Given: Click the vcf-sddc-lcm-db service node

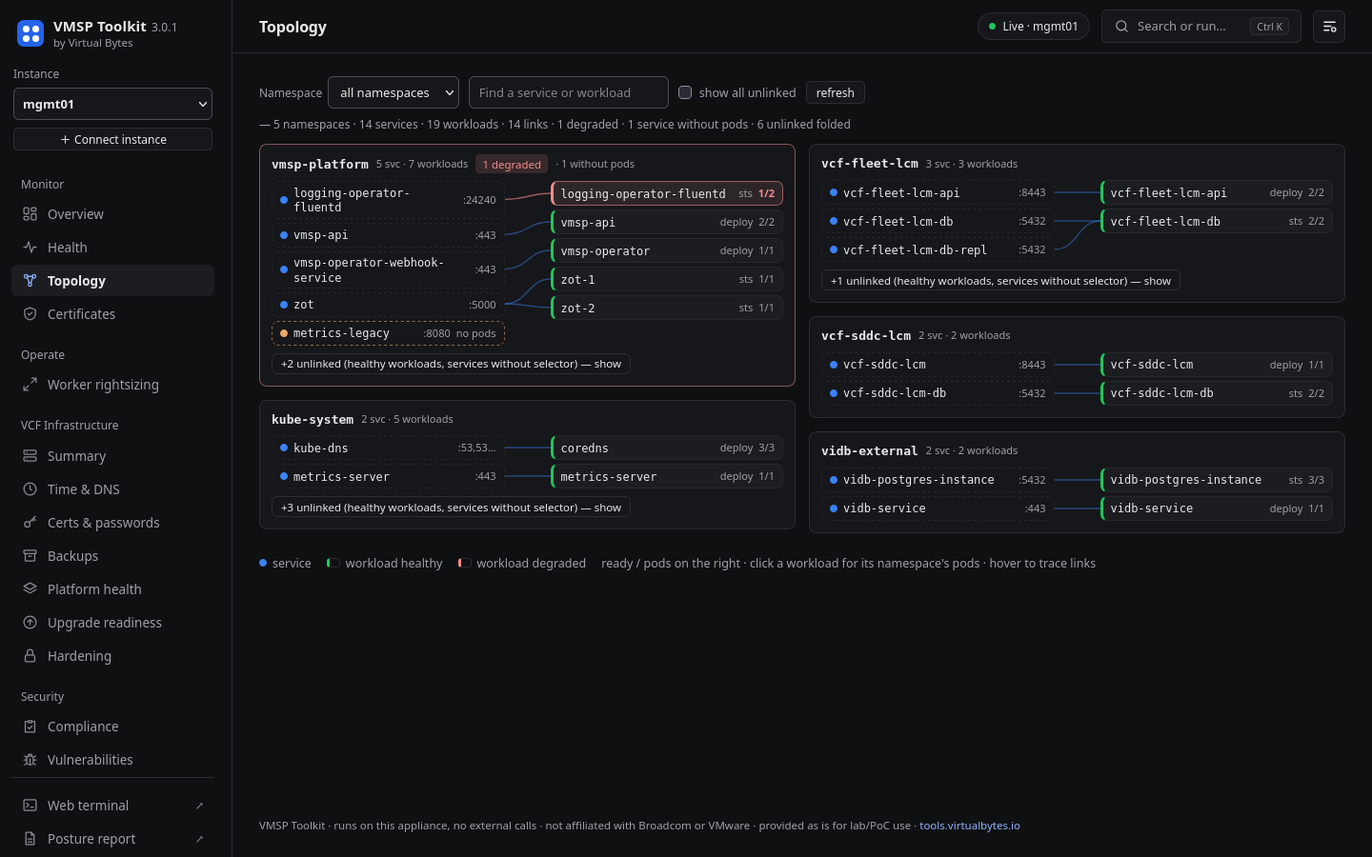Looking at the screenshot, I should point(938,393).
